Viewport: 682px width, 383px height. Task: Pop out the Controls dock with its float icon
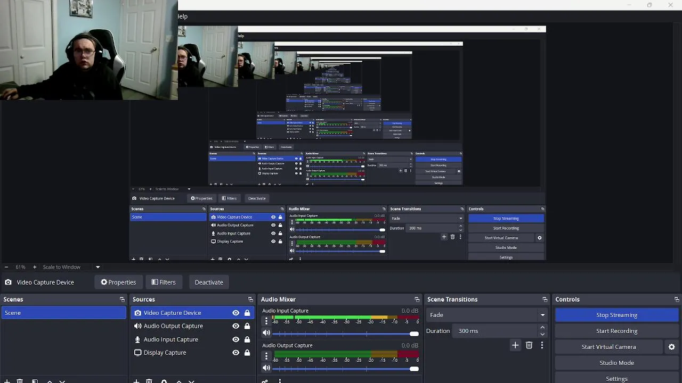pos(677,299)
